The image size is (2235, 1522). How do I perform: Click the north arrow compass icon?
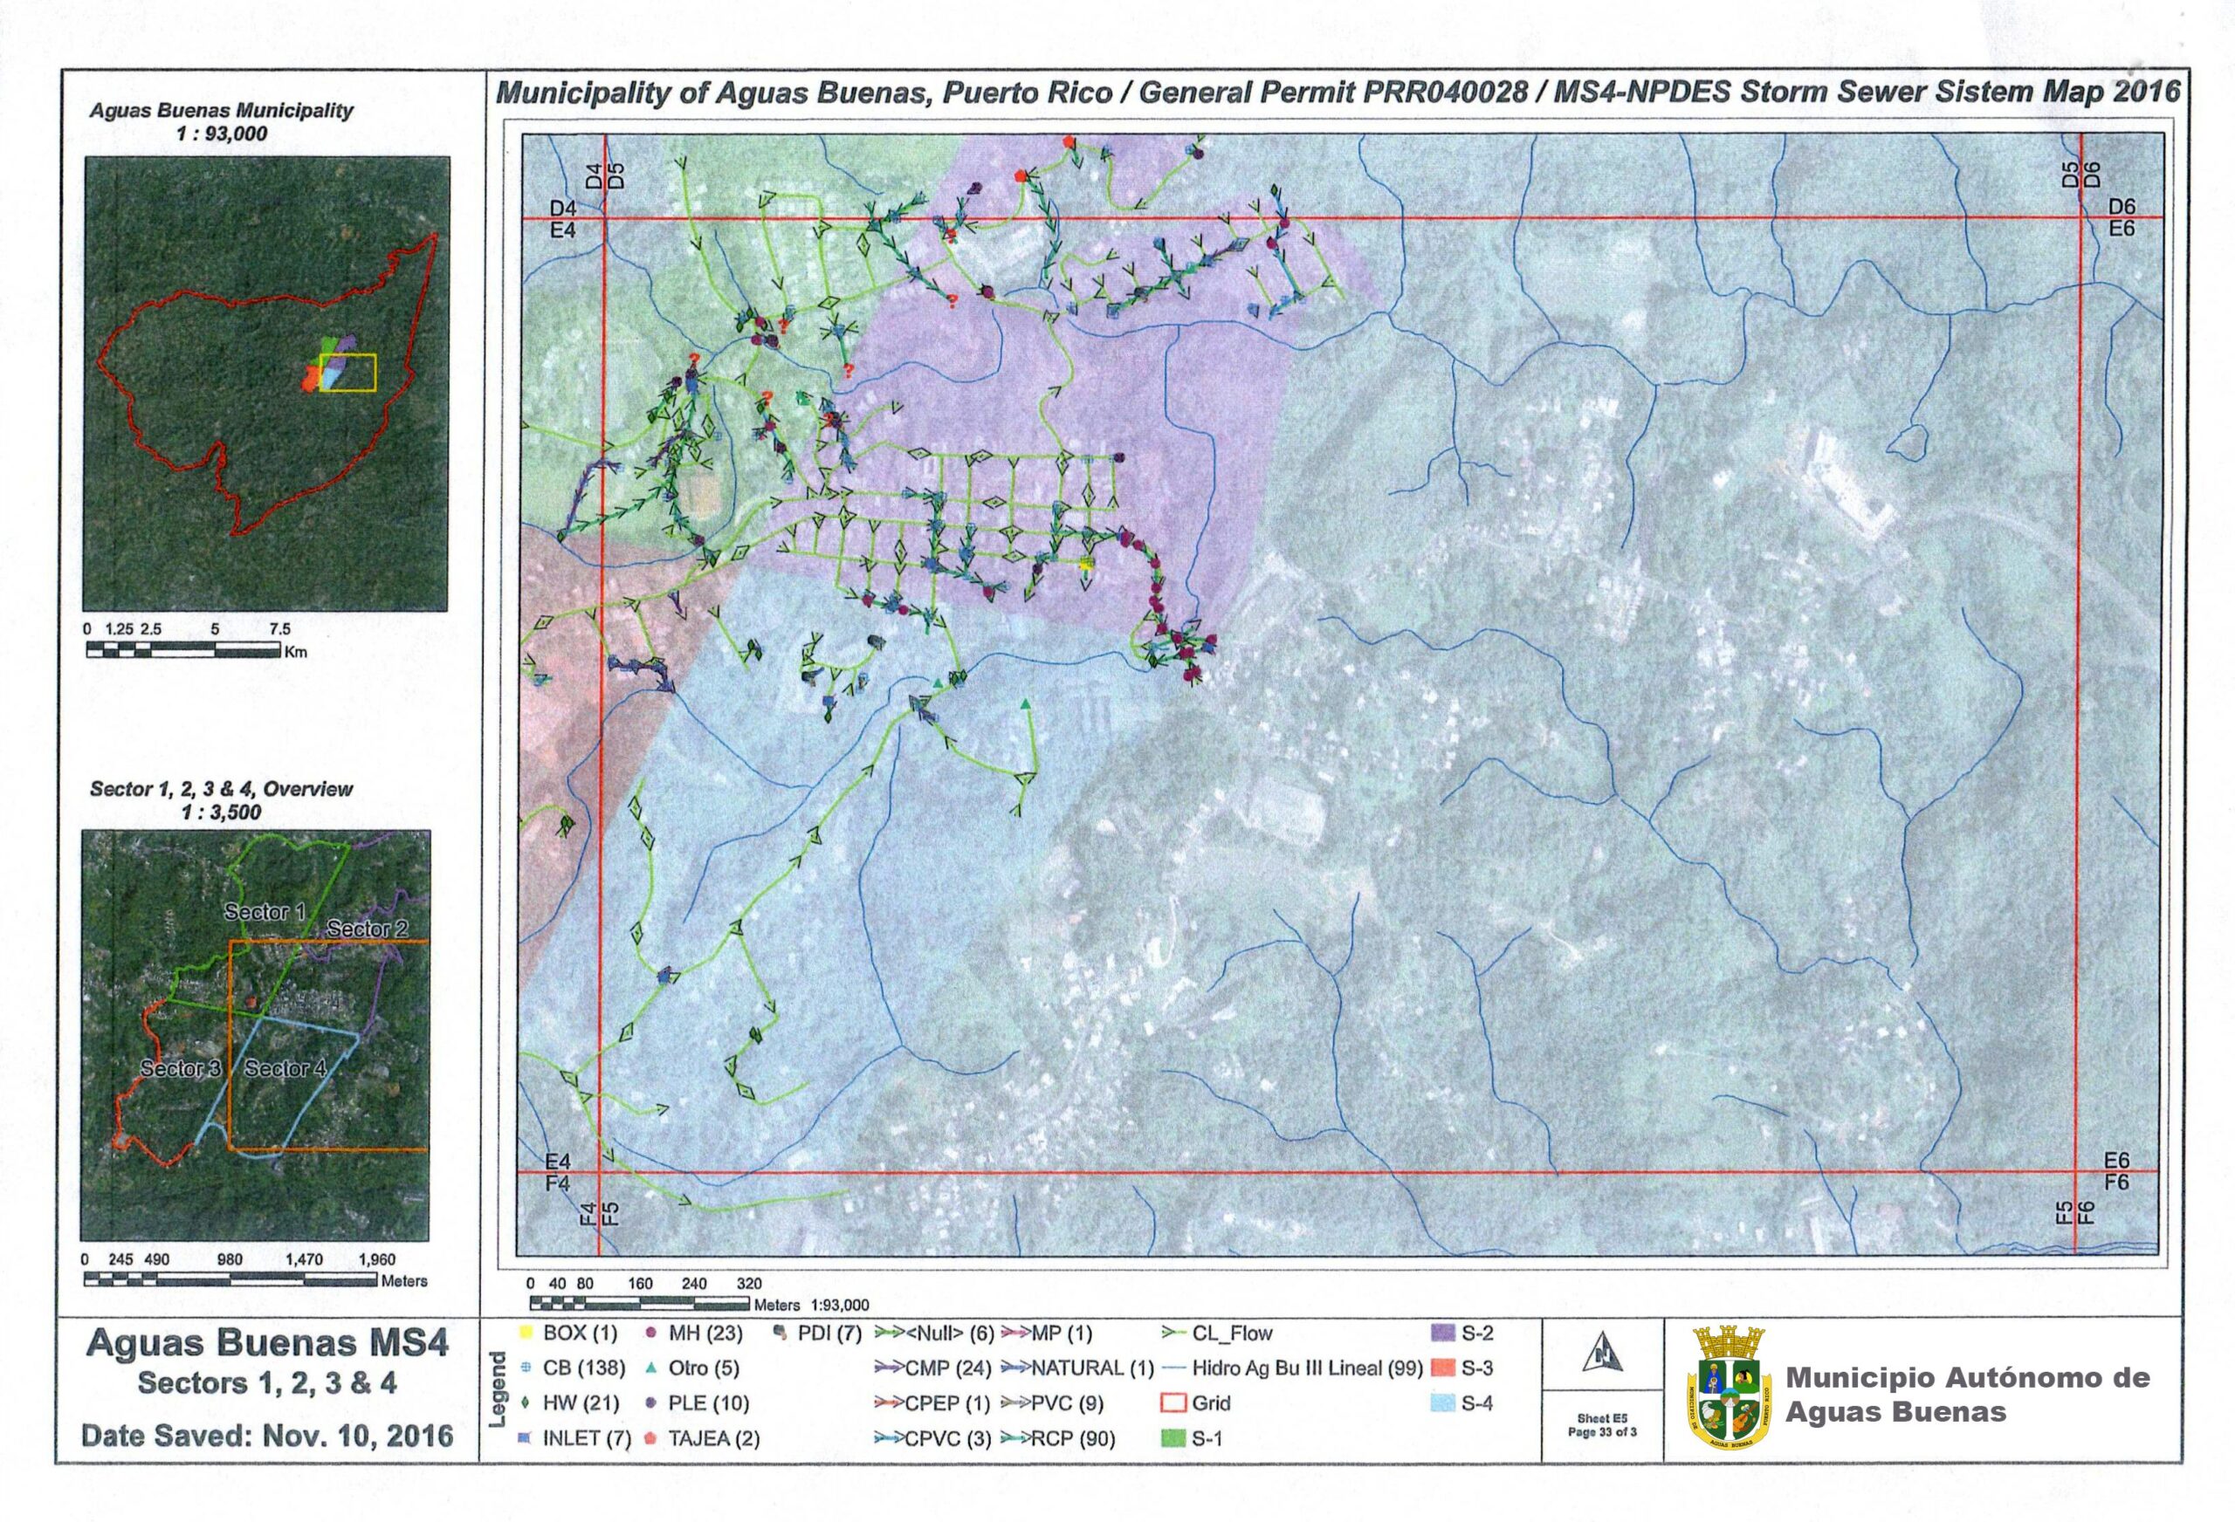click(1602, 1354)
